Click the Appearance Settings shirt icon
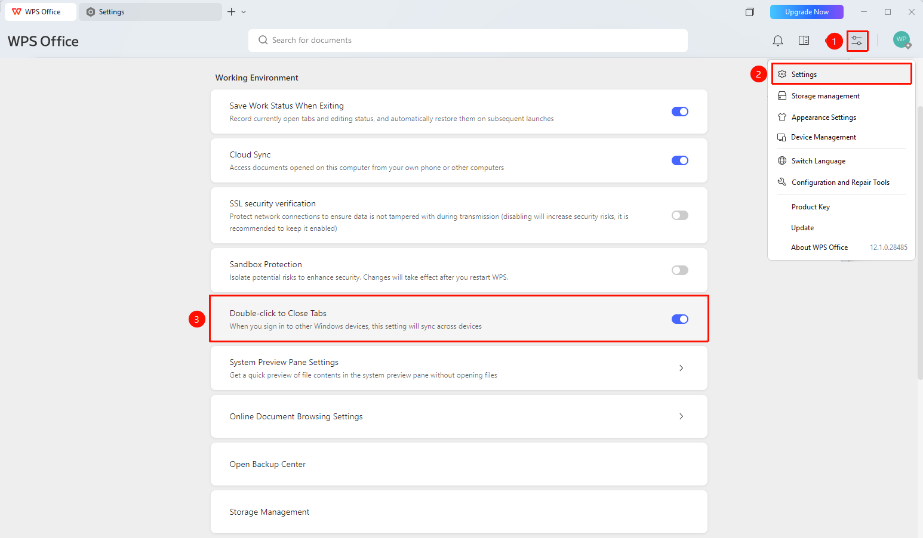 click(782, 117)
